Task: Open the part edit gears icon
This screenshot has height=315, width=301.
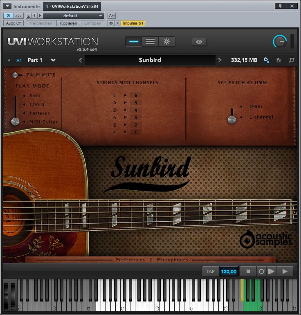Action: [x=266, y=60]
